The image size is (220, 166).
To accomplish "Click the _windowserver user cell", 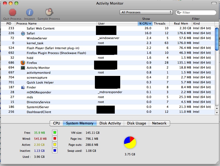I will [x=109, y=38].
